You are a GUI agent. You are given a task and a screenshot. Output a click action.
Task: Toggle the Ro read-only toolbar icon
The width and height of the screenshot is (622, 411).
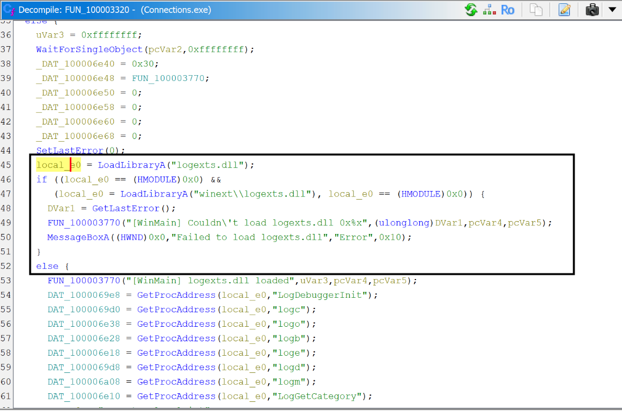point(507,10)
